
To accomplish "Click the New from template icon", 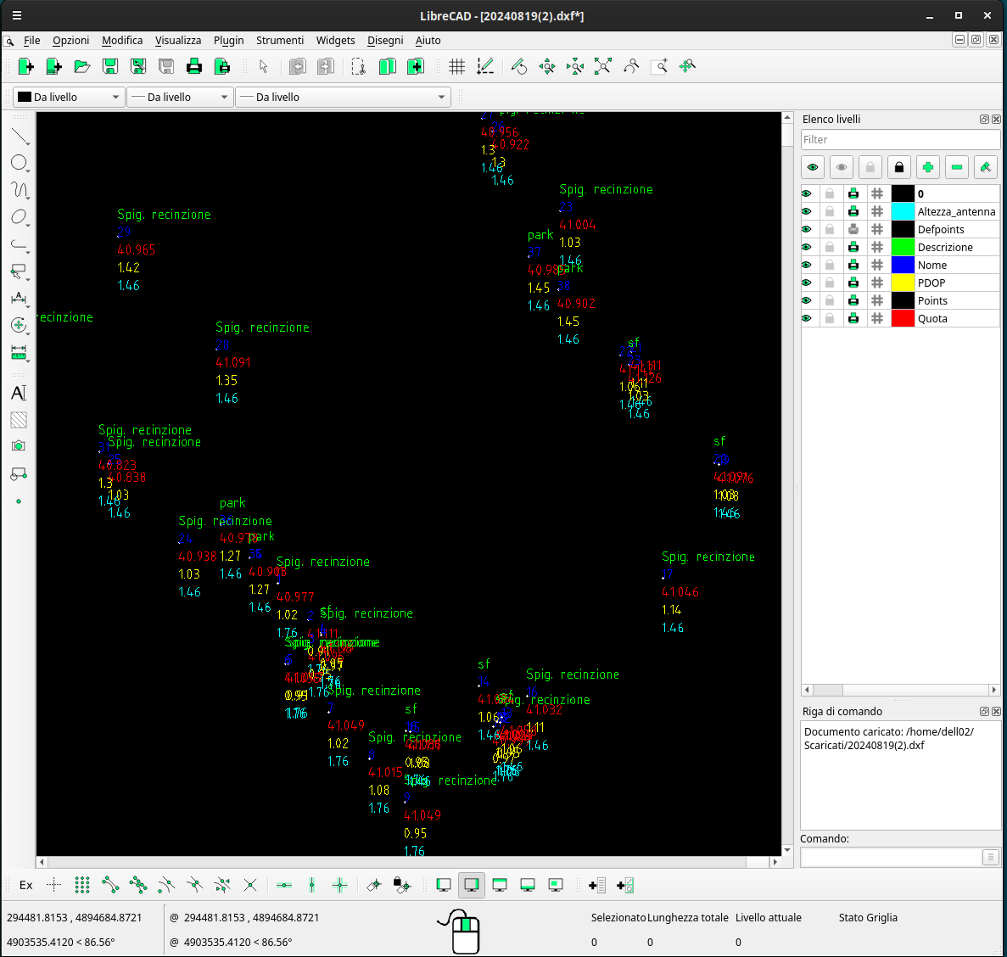I will pyautogui.click(x=54, y=66).
